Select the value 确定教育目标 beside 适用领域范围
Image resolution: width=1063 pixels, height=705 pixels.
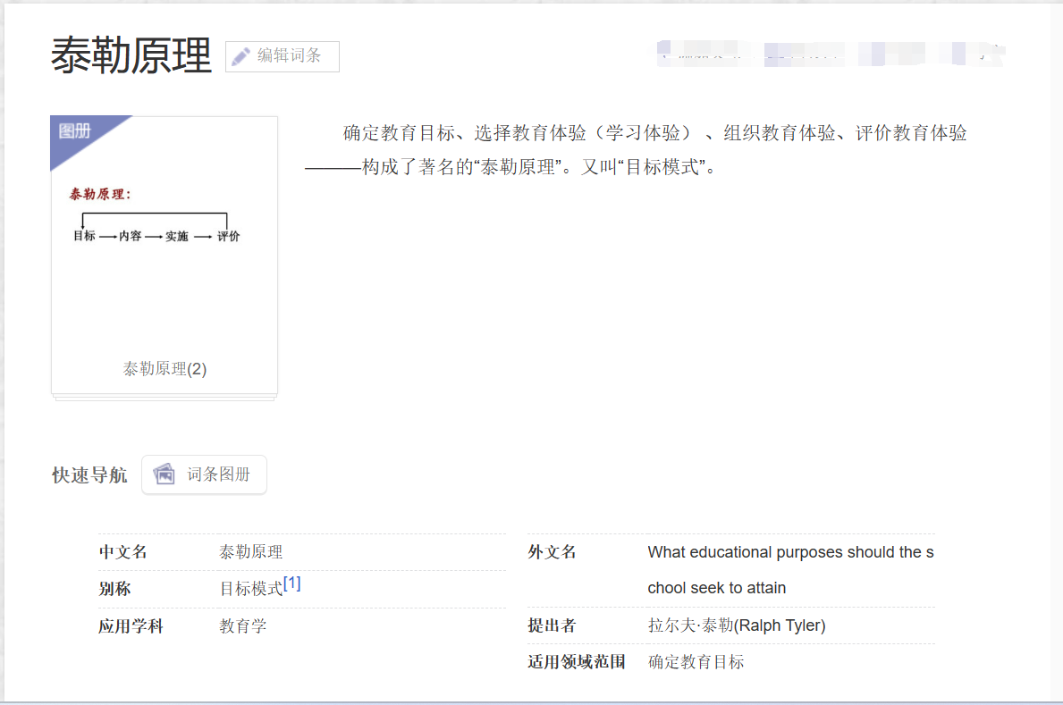point(696,661)
